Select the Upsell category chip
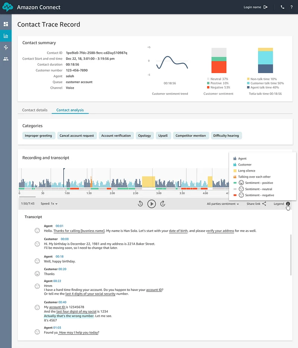This screenshot has width=298, height=348. click(163, 136)
